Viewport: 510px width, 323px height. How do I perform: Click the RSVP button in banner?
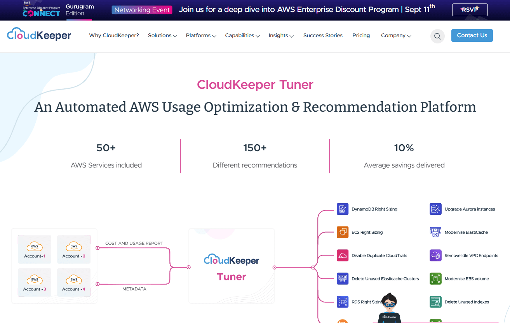pos(470,10)
